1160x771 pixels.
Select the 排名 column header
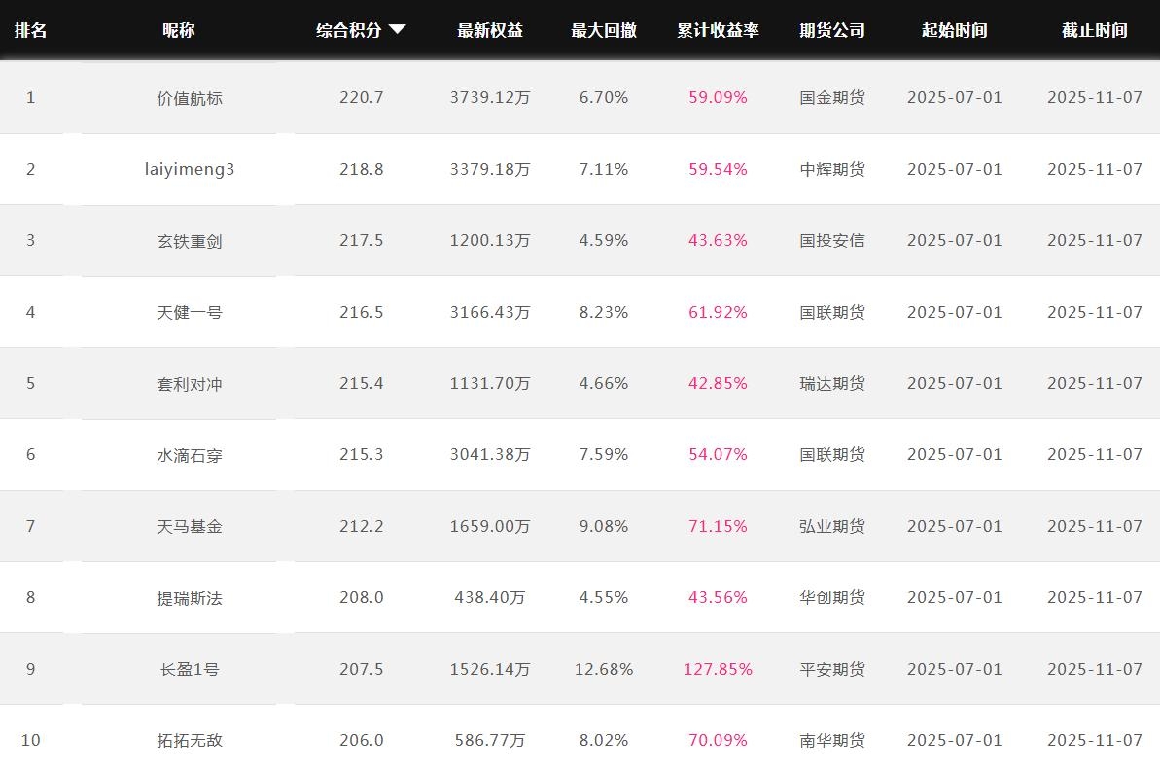pyautogui.click(x=30, y=30)
